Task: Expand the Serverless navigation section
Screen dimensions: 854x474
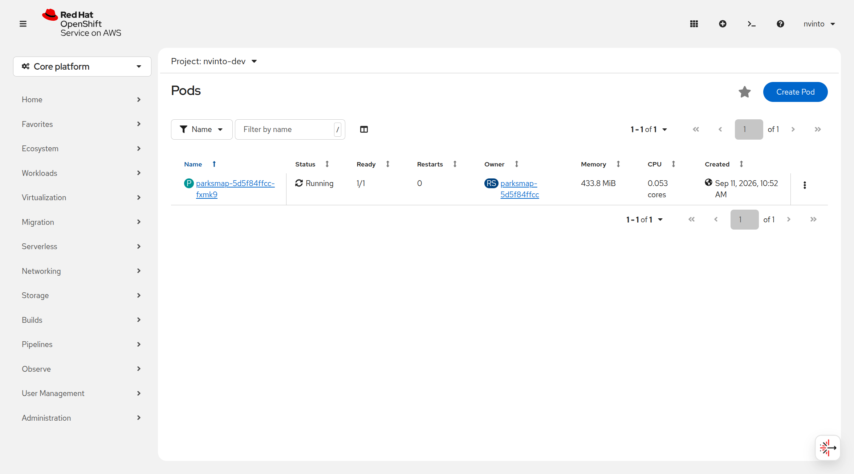Action: pyautogui.click(x=81, y=247)
